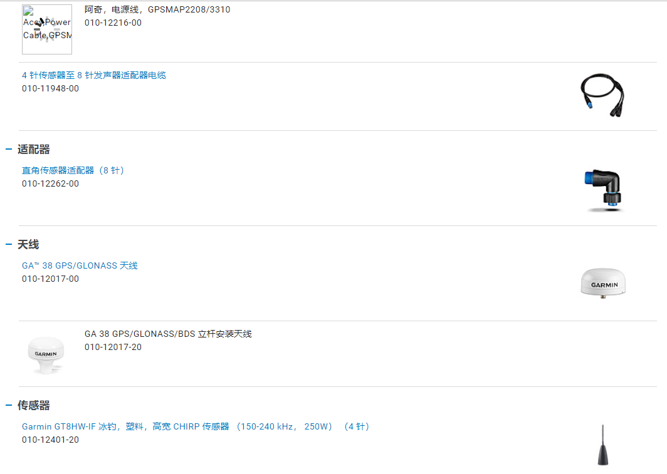Viewport: 667px width, 474px height.
Task: Click the black adapter cable product image
Action: click(602, 96)
